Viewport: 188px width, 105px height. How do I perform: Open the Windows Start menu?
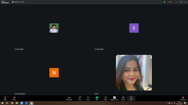tap(2, 103)
